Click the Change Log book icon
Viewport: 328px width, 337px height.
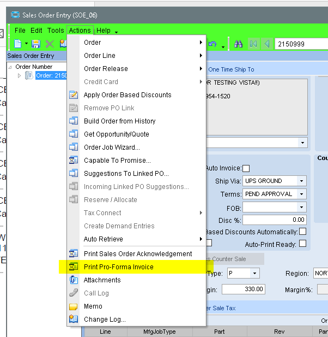(74, 319)
